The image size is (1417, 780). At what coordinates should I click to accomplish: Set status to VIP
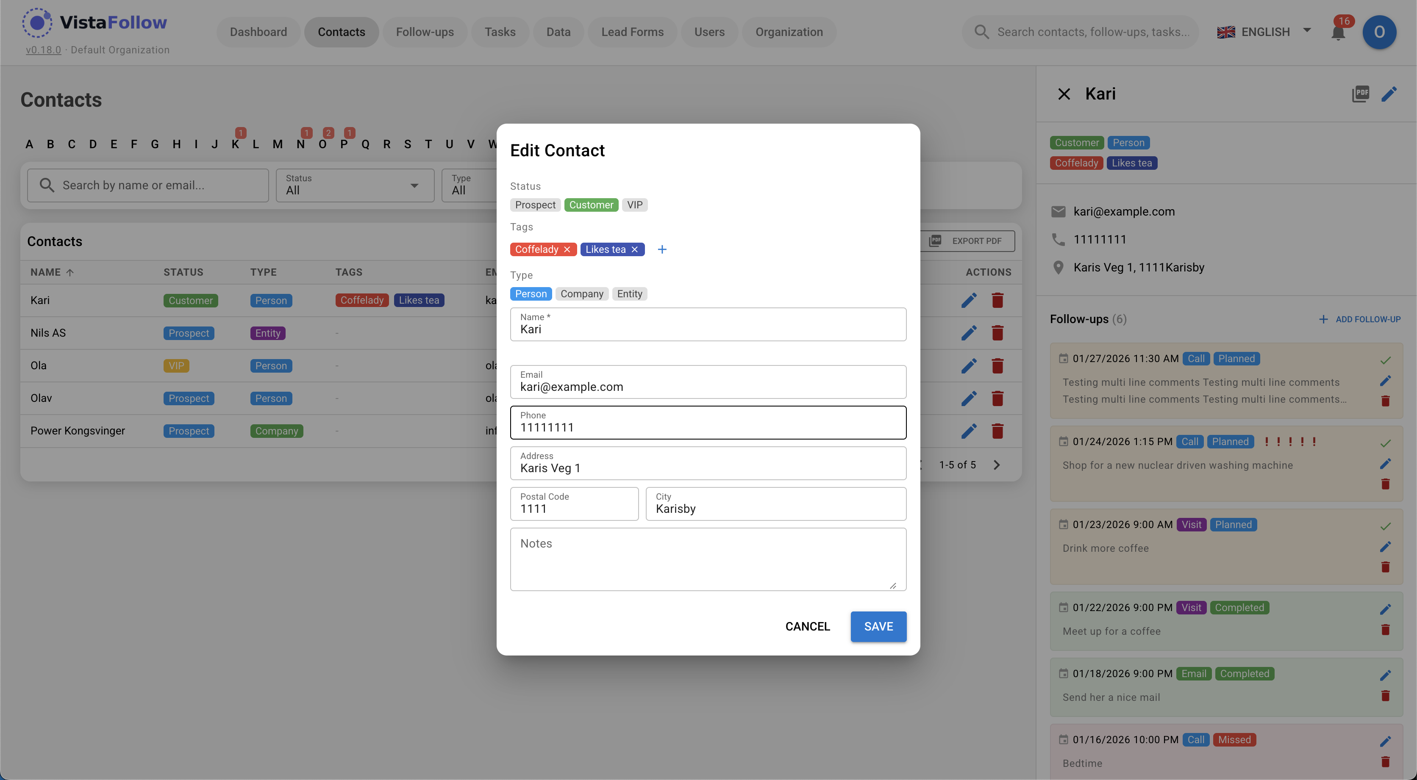pos(634,205)
